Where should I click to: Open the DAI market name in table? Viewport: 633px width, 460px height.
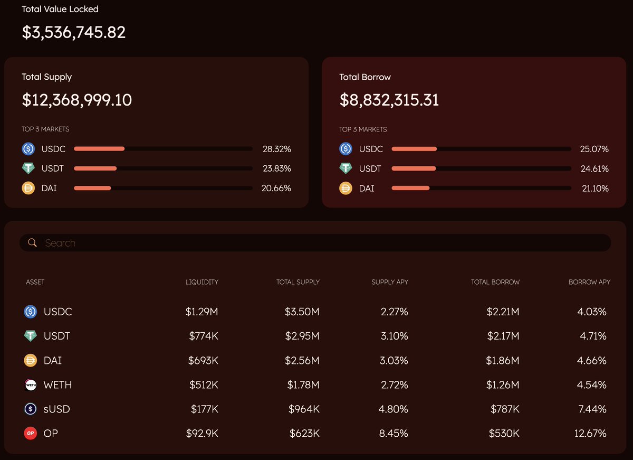click(x=53, y=360)
